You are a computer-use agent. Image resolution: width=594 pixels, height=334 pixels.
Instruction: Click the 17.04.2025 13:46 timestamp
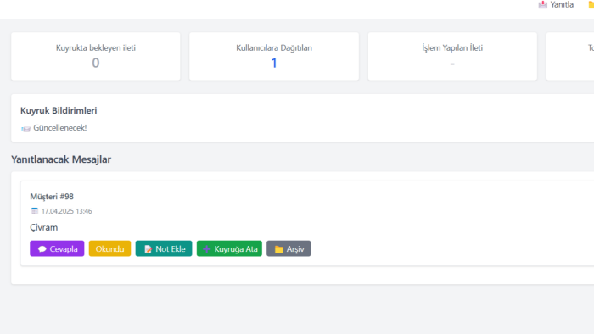67,211
